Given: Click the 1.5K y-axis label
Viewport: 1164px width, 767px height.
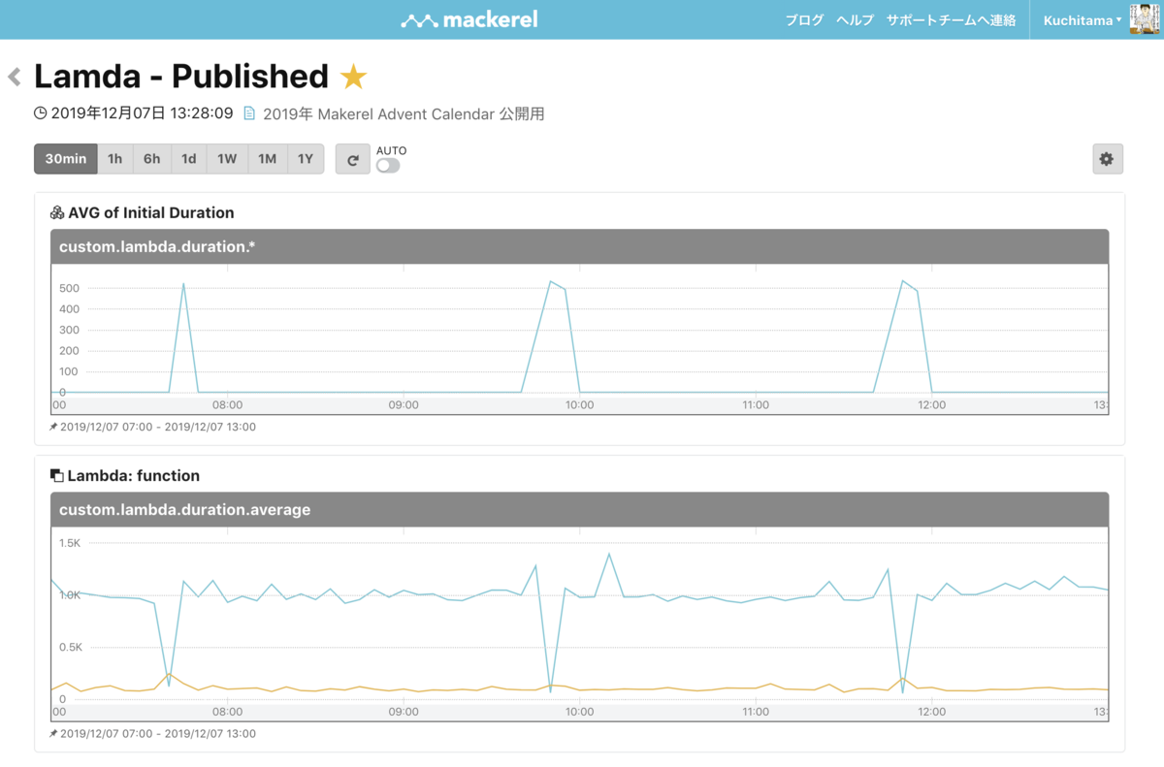Looking at the screenshot, I should pyautogui.click(x=69, y=543).
